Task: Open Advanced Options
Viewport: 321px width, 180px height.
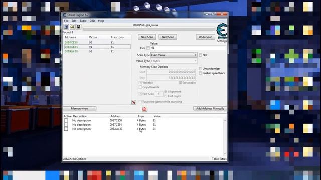Action: (75, 159)
